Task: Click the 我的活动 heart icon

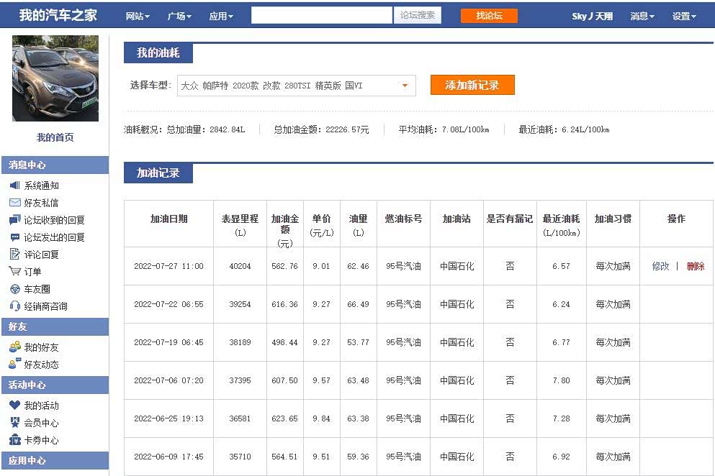Action: click(x=14, y=406)
